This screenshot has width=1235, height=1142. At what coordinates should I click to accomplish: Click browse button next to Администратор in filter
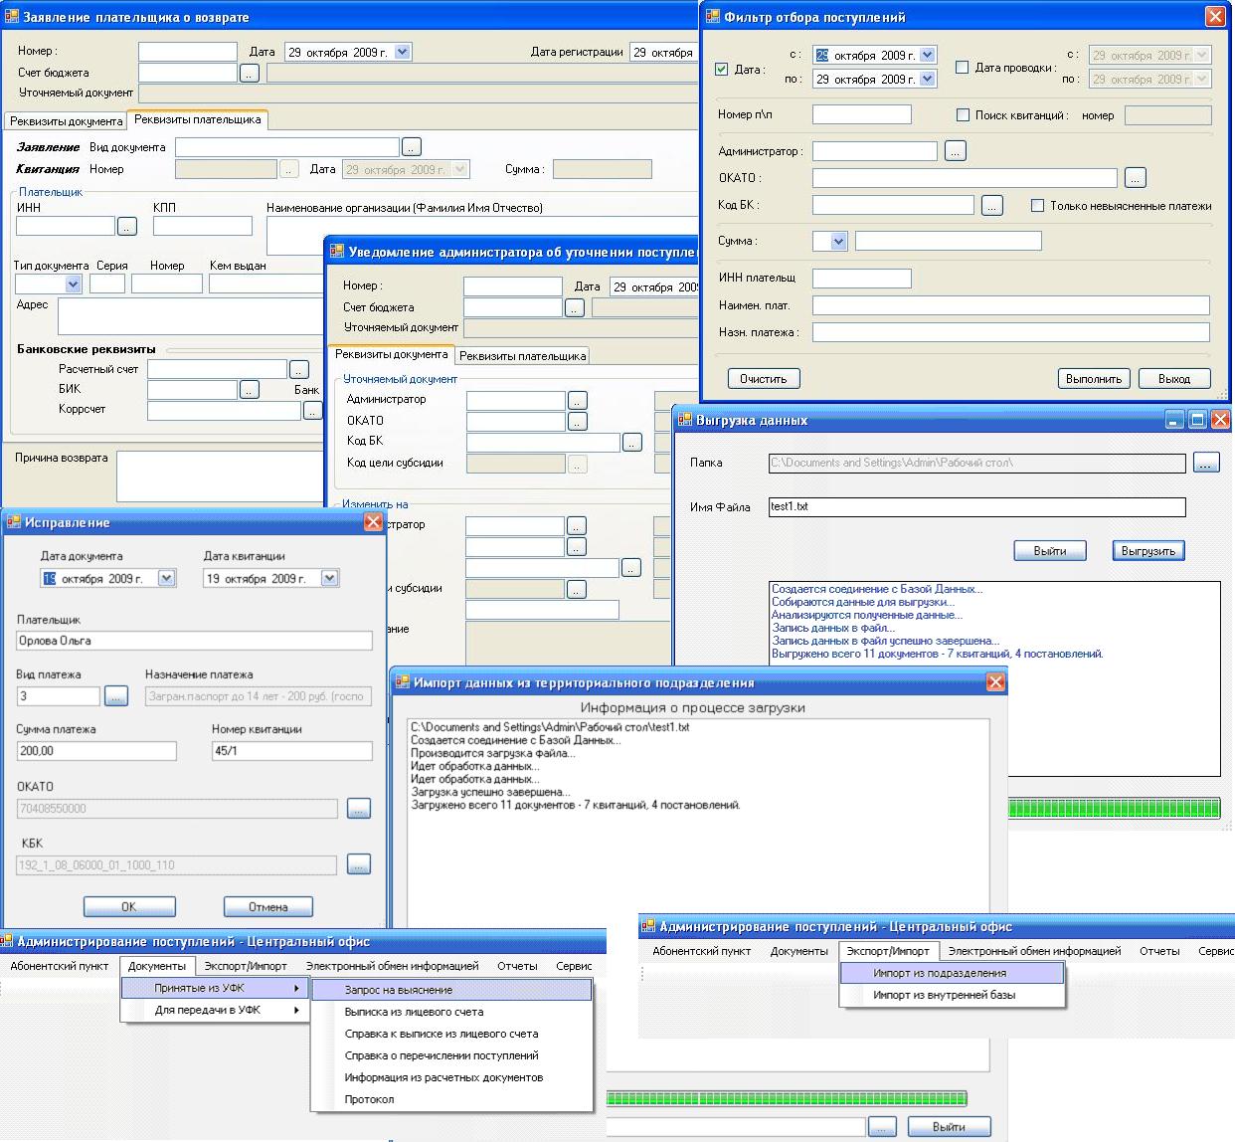click(955, 151)
